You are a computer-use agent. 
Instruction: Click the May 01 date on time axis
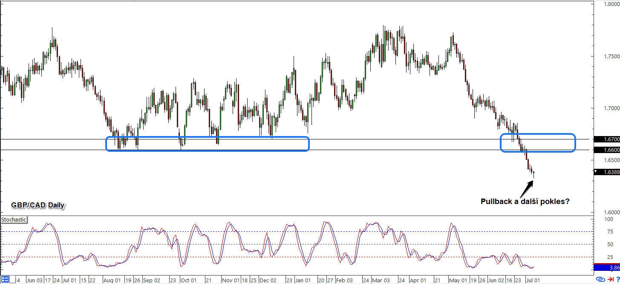tap(458, 281)
